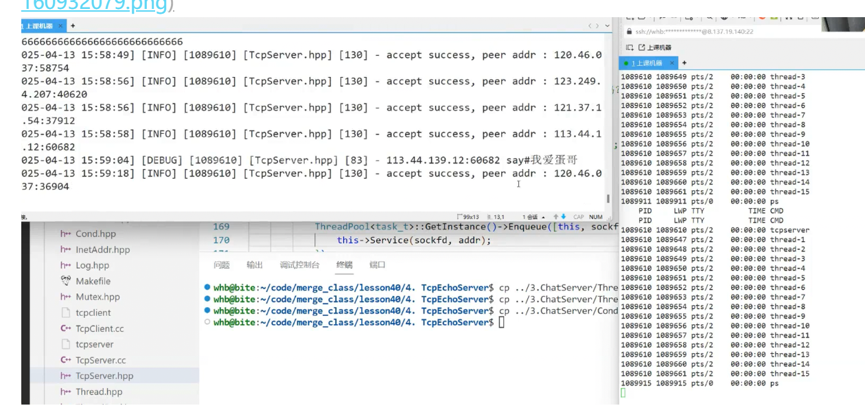Screen dimensions: 865x408
Task: Open the tab list dropdown chevron at top right of left terminal
Action: coord(606,25)
